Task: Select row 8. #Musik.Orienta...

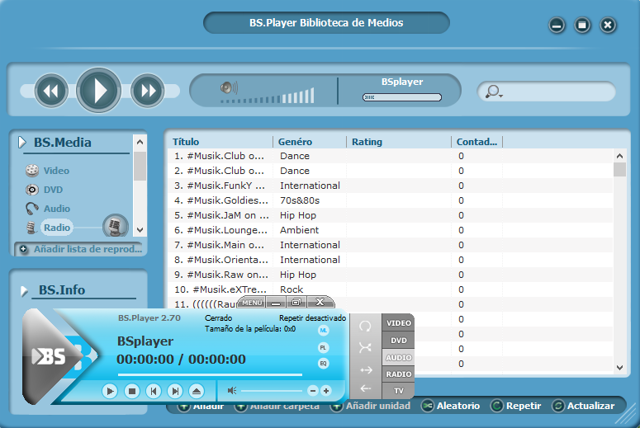Action: [x=391, y=260]
